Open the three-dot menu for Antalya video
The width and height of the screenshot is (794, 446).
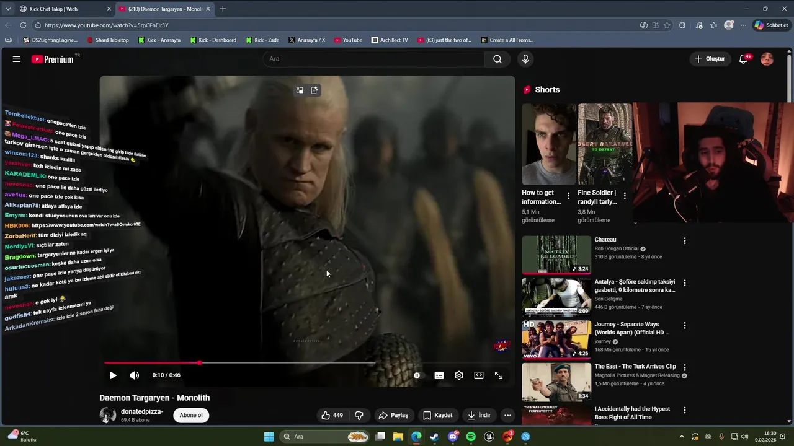(685, 283)
